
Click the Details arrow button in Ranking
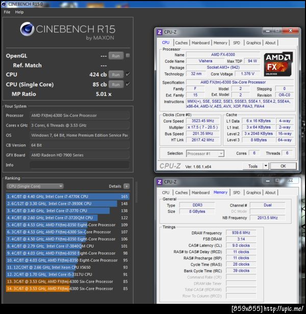pos(126,186)
